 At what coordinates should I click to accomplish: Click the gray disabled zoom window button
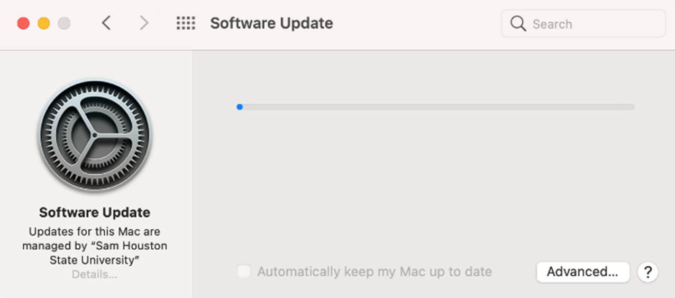pyautogui.click(x=64, y=24)
